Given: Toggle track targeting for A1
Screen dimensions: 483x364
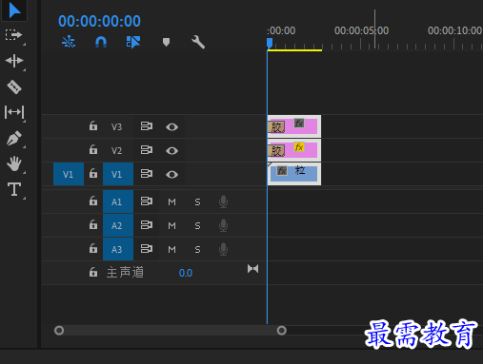Looking at the screenshot, I should click(118, 201).
